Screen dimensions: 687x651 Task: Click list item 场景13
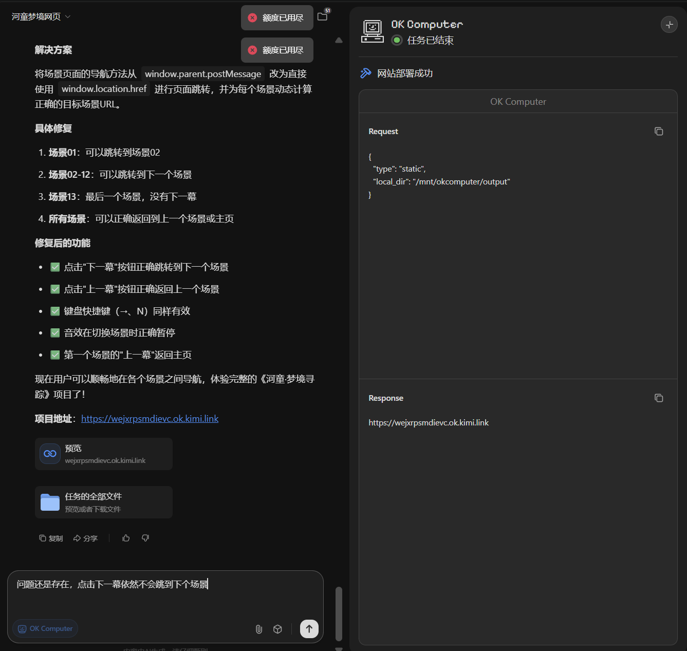click(x=123, y=197)
